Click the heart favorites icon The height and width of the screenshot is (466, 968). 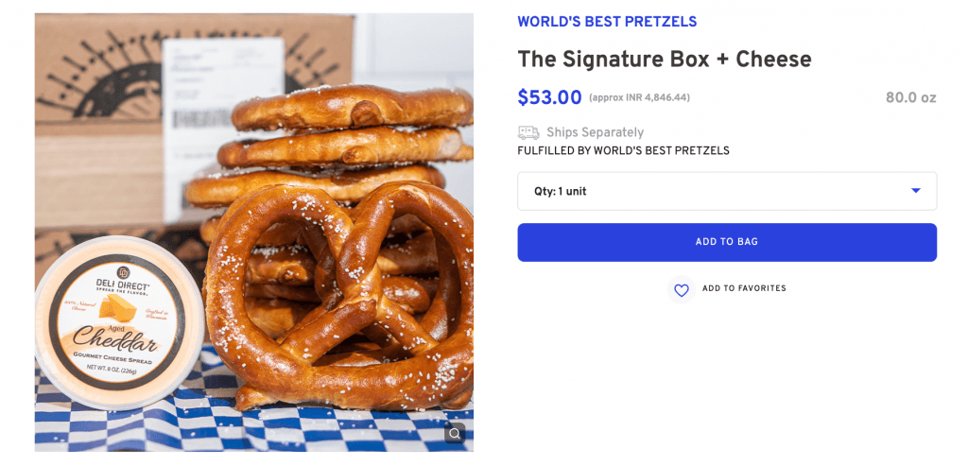681,289
